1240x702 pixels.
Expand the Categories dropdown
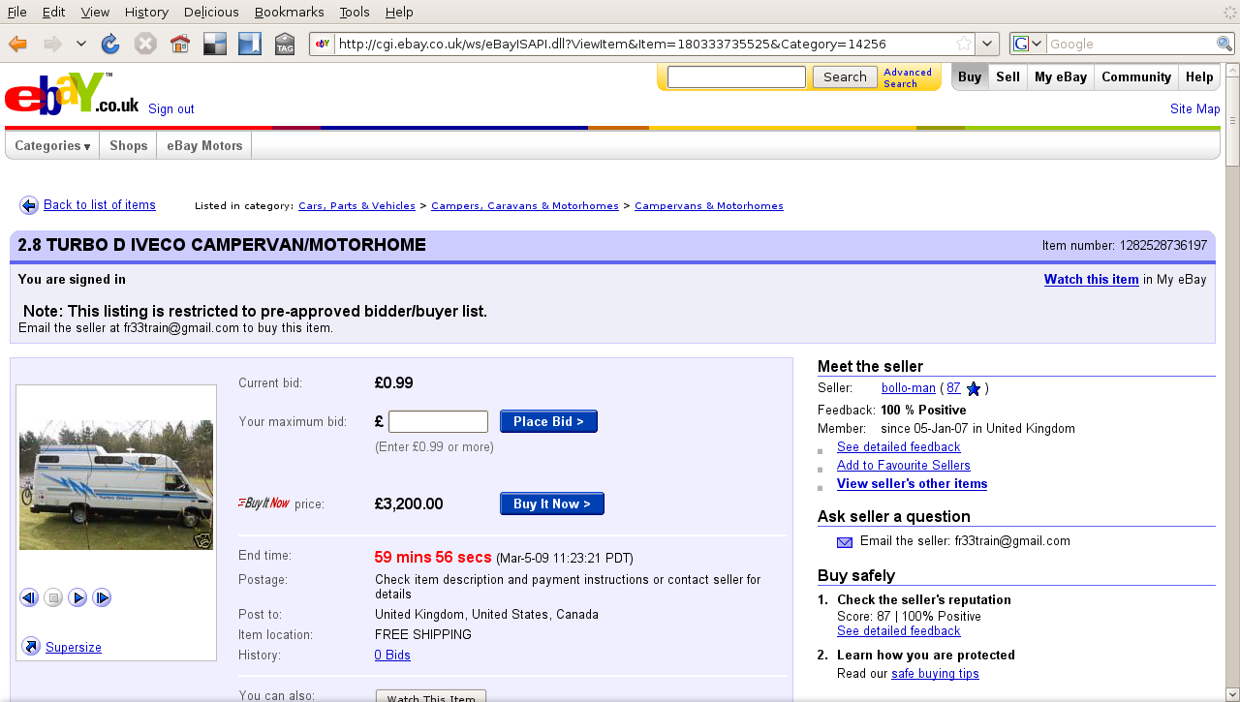point(50,145)
